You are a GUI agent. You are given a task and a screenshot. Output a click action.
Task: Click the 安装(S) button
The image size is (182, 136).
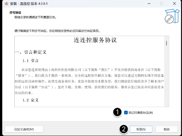(x=141, y=129)
